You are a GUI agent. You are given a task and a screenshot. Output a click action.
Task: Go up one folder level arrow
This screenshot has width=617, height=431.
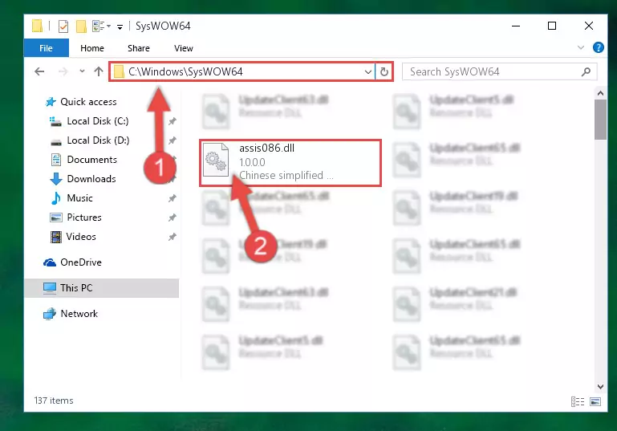[99, 71]
